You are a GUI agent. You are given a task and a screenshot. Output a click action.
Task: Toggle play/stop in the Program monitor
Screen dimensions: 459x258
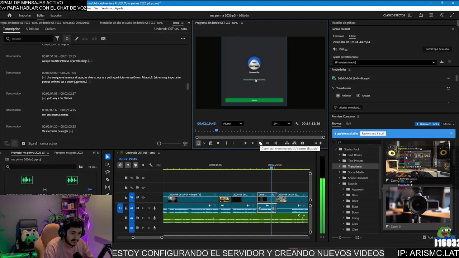tap(260, 143)
